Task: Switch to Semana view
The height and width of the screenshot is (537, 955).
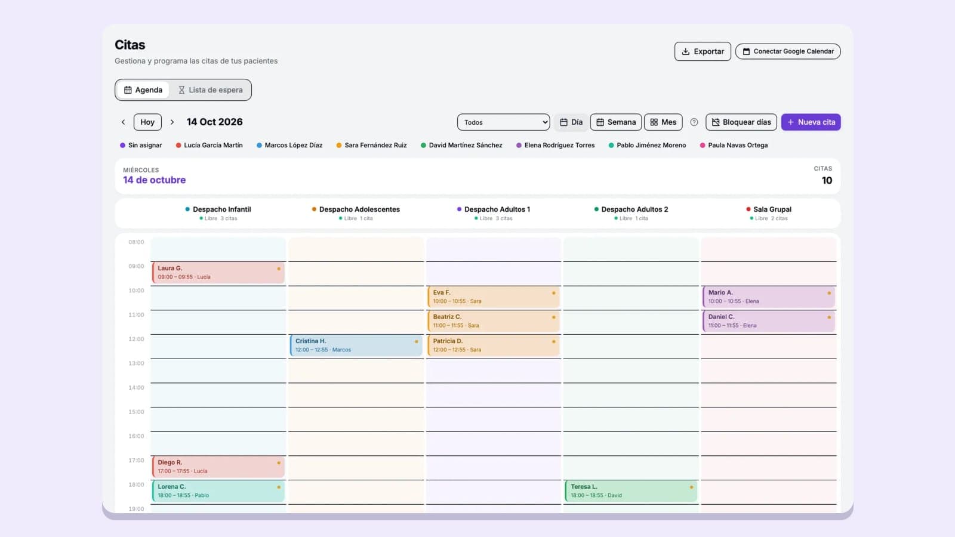Action: [x=616, y=122]
